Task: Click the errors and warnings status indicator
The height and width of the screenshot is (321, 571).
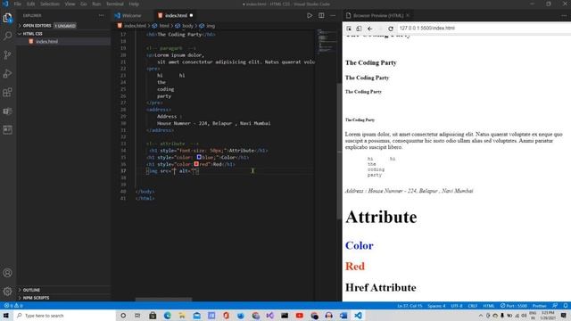Action: 13,306
